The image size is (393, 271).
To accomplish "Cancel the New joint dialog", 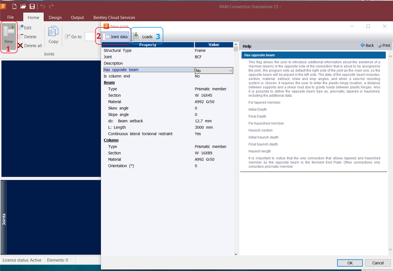I will pyautogui.click(x=378, y=263).
